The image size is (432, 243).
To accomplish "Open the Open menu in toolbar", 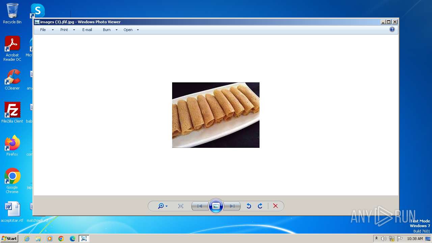I will click(x=128, y=30).
